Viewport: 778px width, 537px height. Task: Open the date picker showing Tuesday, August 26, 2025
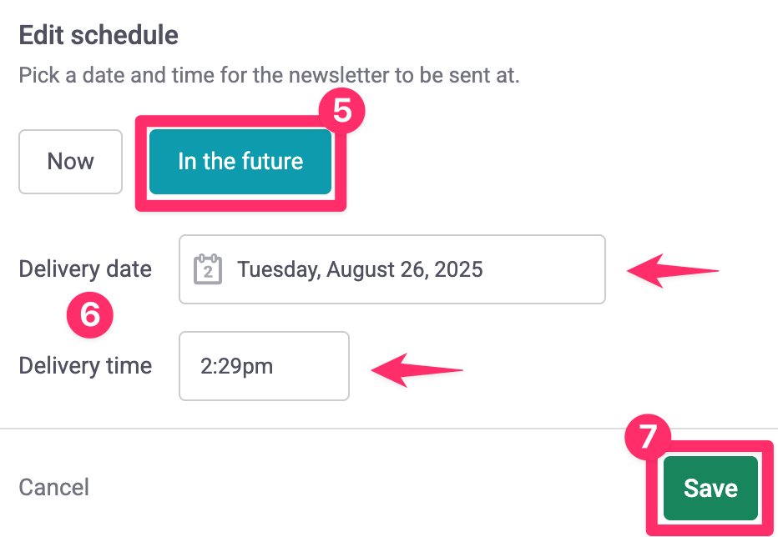click(x=392, y=269)
